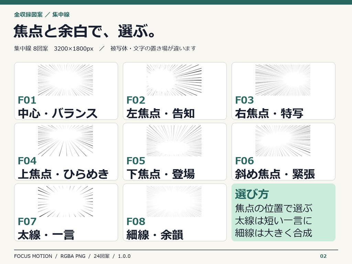The height and width of the screenshot is (264, 352).
Task: Click the F04 top-focus line thumbnail
Action: click(x=65, y=141)
